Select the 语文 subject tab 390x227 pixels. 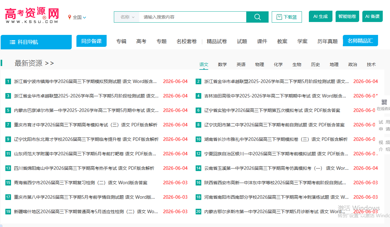[x=204, y=64]
